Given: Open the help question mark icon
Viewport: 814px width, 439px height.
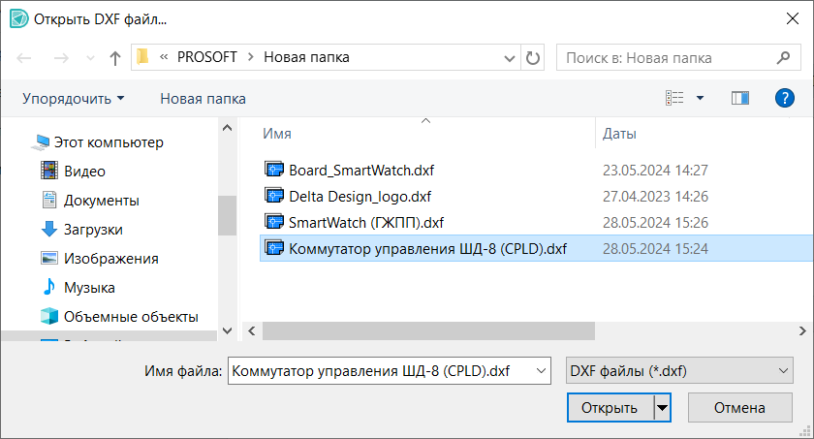Looking at the screenshot, I should click(x=785, y=98).
